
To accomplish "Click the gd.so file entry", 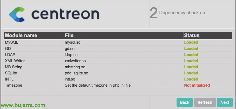I will [x=70, y=49].
